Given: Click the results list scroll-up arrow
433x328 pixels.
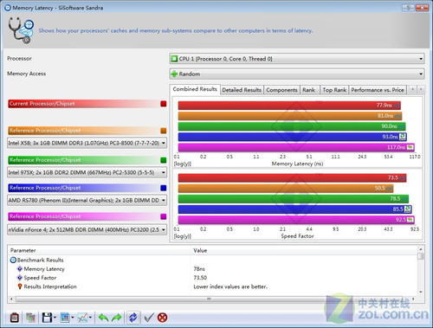Looking at the screenshot, I should pyautogui.click(x=421, y=248).
